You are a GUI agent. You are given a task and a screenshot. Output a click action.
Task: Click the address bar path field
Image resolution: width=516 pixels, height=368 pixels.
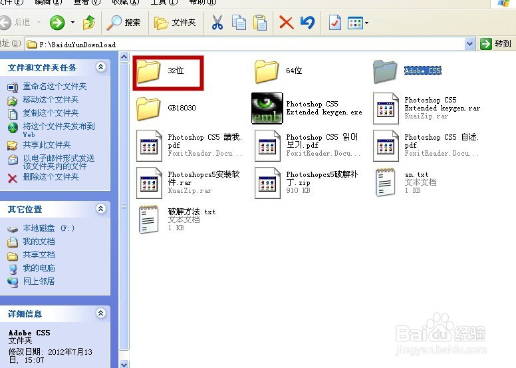[245, 44]
